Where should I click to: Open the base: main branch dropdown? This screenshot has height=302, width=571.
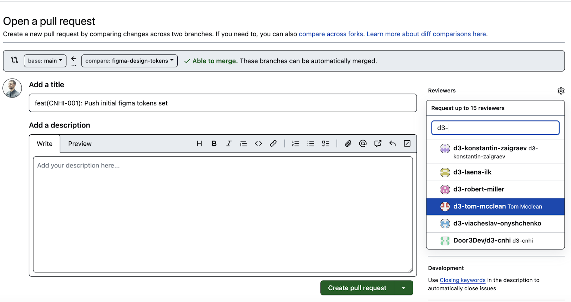coord(45,61)
